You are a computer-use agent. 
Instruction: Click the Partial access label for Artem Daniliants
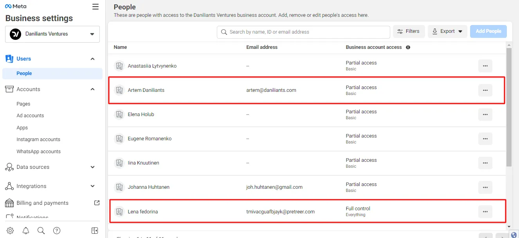point(361,88)
